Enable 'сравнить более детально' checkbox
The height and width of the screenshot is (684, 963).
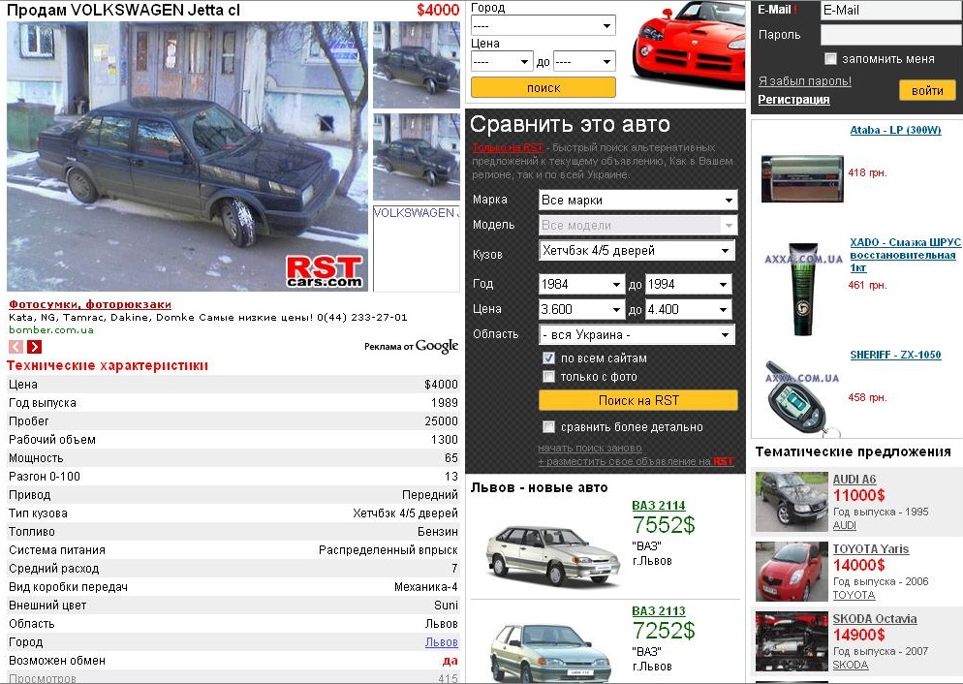[x=548, y=426]
